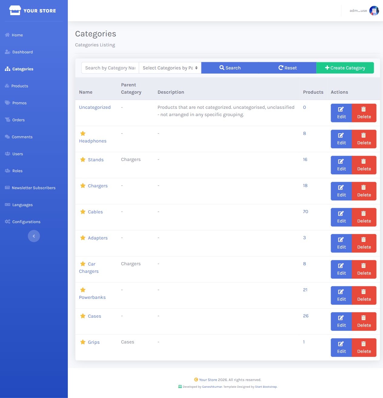Edit the Cases category row
Screen dimensions: 383x398
[x=341, y=322]
